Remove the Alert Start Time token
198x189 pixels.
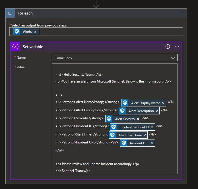[x=145, y=135]
